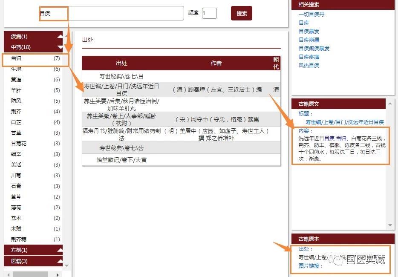
Task: Select the 寿世秘典\卷七\目 result row
Action: click(121, 75)
